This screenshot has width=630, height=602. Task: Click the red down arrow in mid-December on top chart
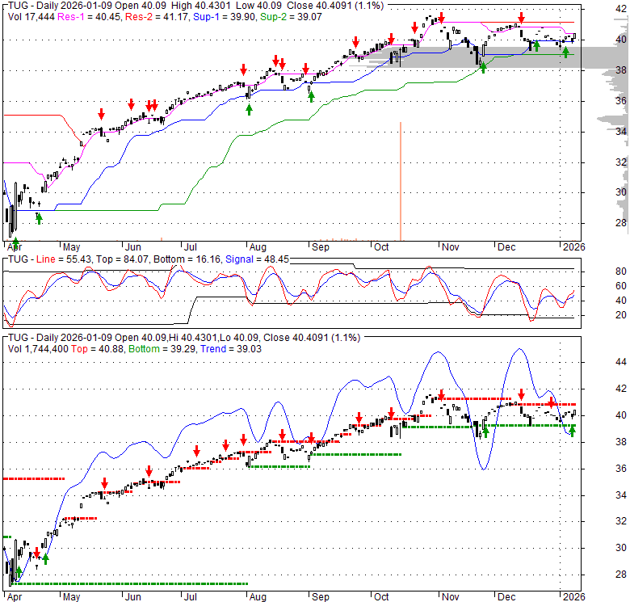522,17
